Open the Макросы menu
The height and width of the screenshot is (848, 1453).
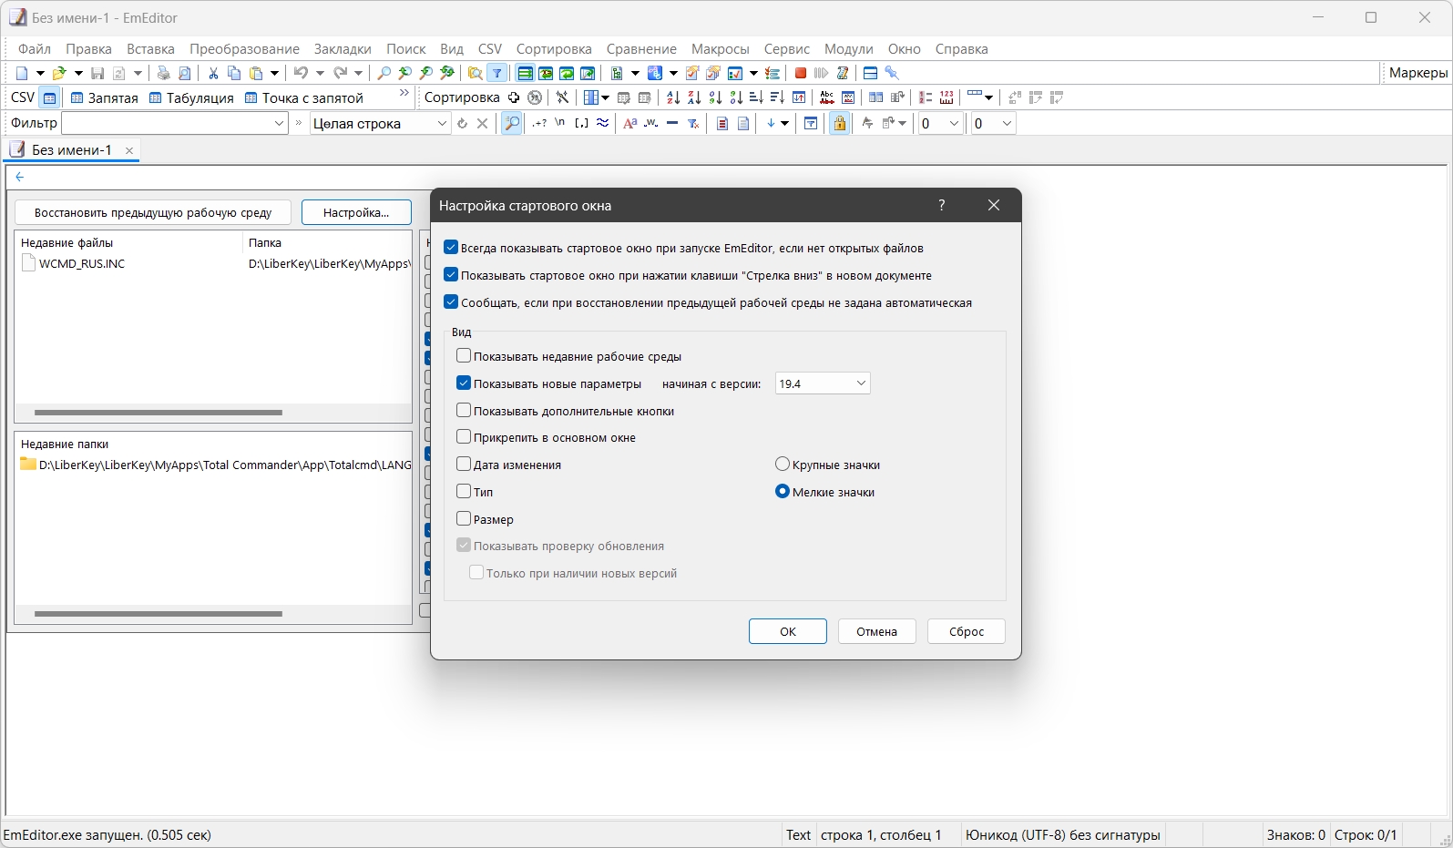(x=720, y=49)
